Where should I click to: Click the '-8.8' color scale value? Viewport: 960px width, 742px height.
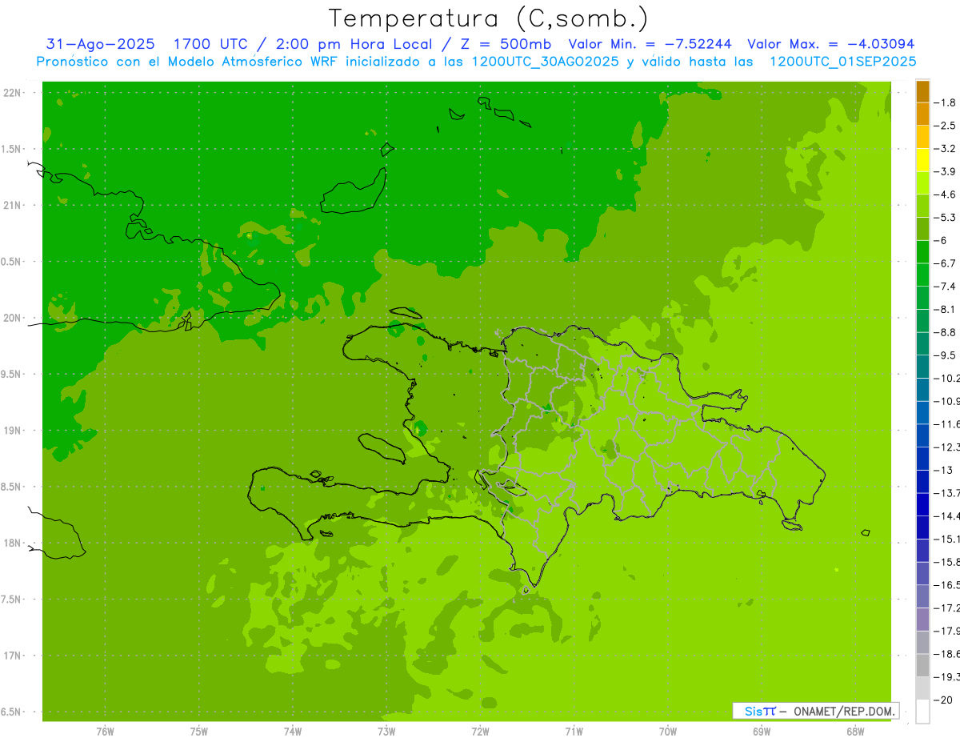[945, 331]
